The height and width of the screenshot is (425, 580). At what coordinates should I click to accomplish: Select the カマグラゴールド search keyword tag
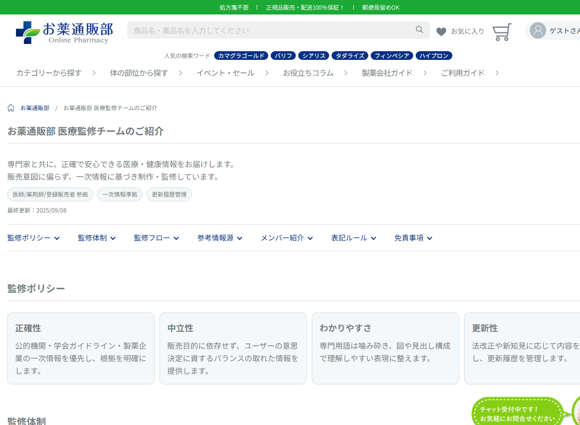(x=241, y=56)
